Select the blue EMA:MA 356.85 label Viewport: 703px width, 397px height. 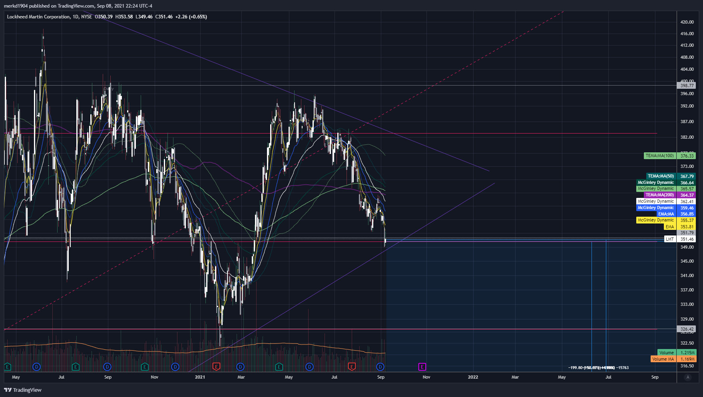(666, 214)
